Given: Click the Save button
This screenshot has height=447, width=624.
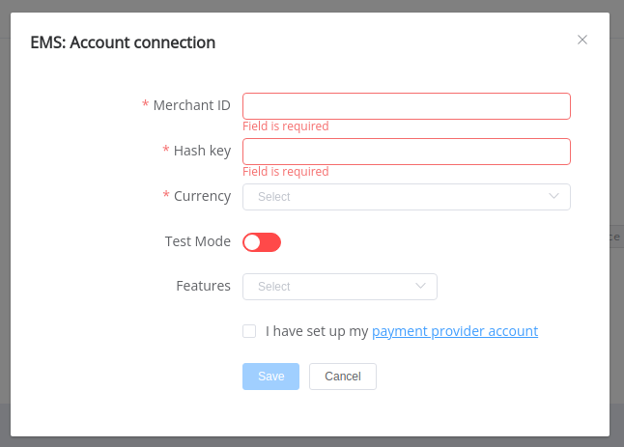Looking at the screenshot, I should 271,377.
